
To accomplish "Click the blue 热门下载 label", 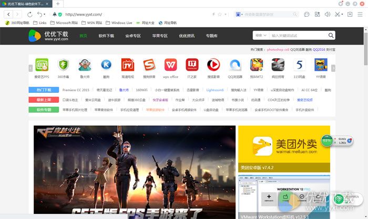I will coord(44,90).
